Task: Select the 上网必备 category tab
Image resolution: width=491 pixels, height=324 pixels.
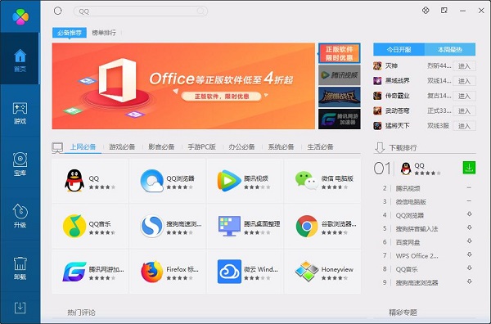Action: click(83, 146)
